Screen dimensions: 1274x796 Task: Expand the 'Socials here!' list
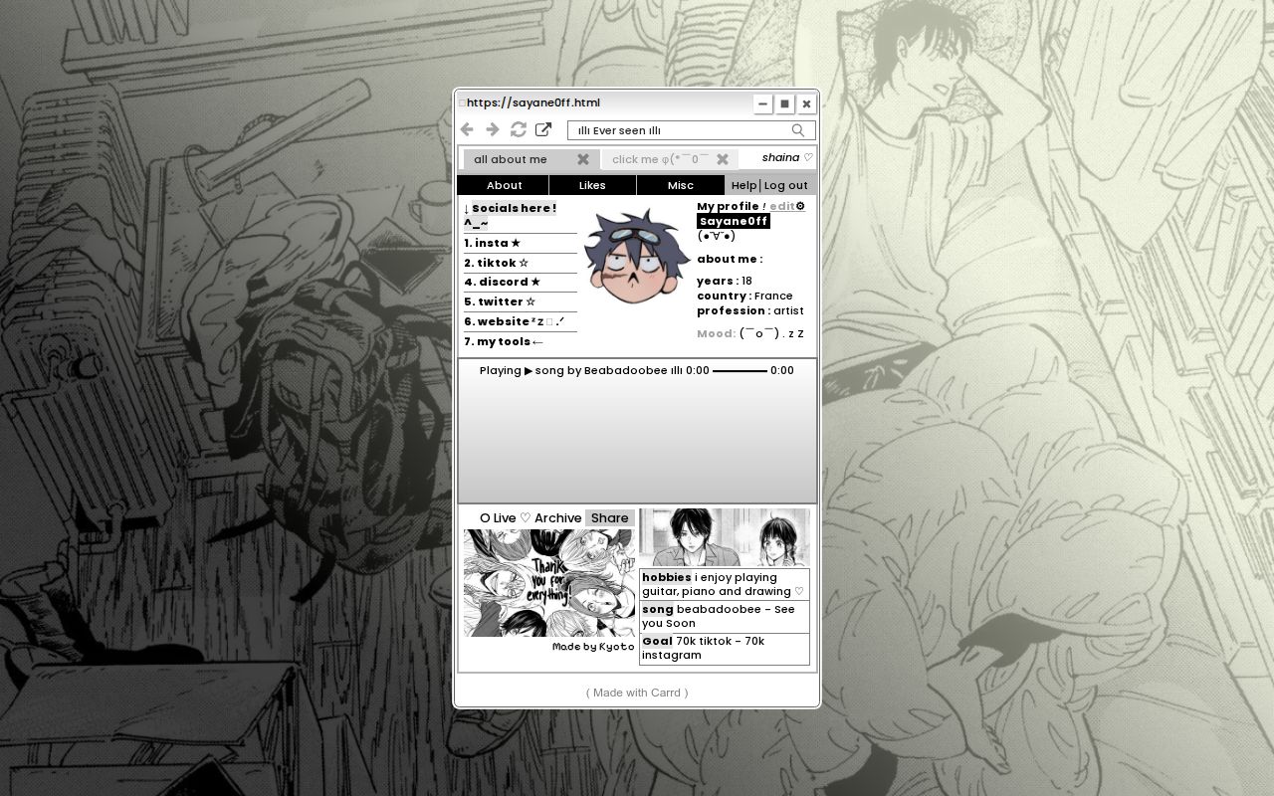tap(513, 208)
